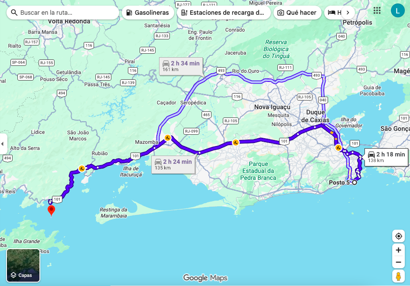Image resolution: width=410 pixels, height=286 pixels.
Task: Click the RJ-157 road shield
Action: [31, 42]
